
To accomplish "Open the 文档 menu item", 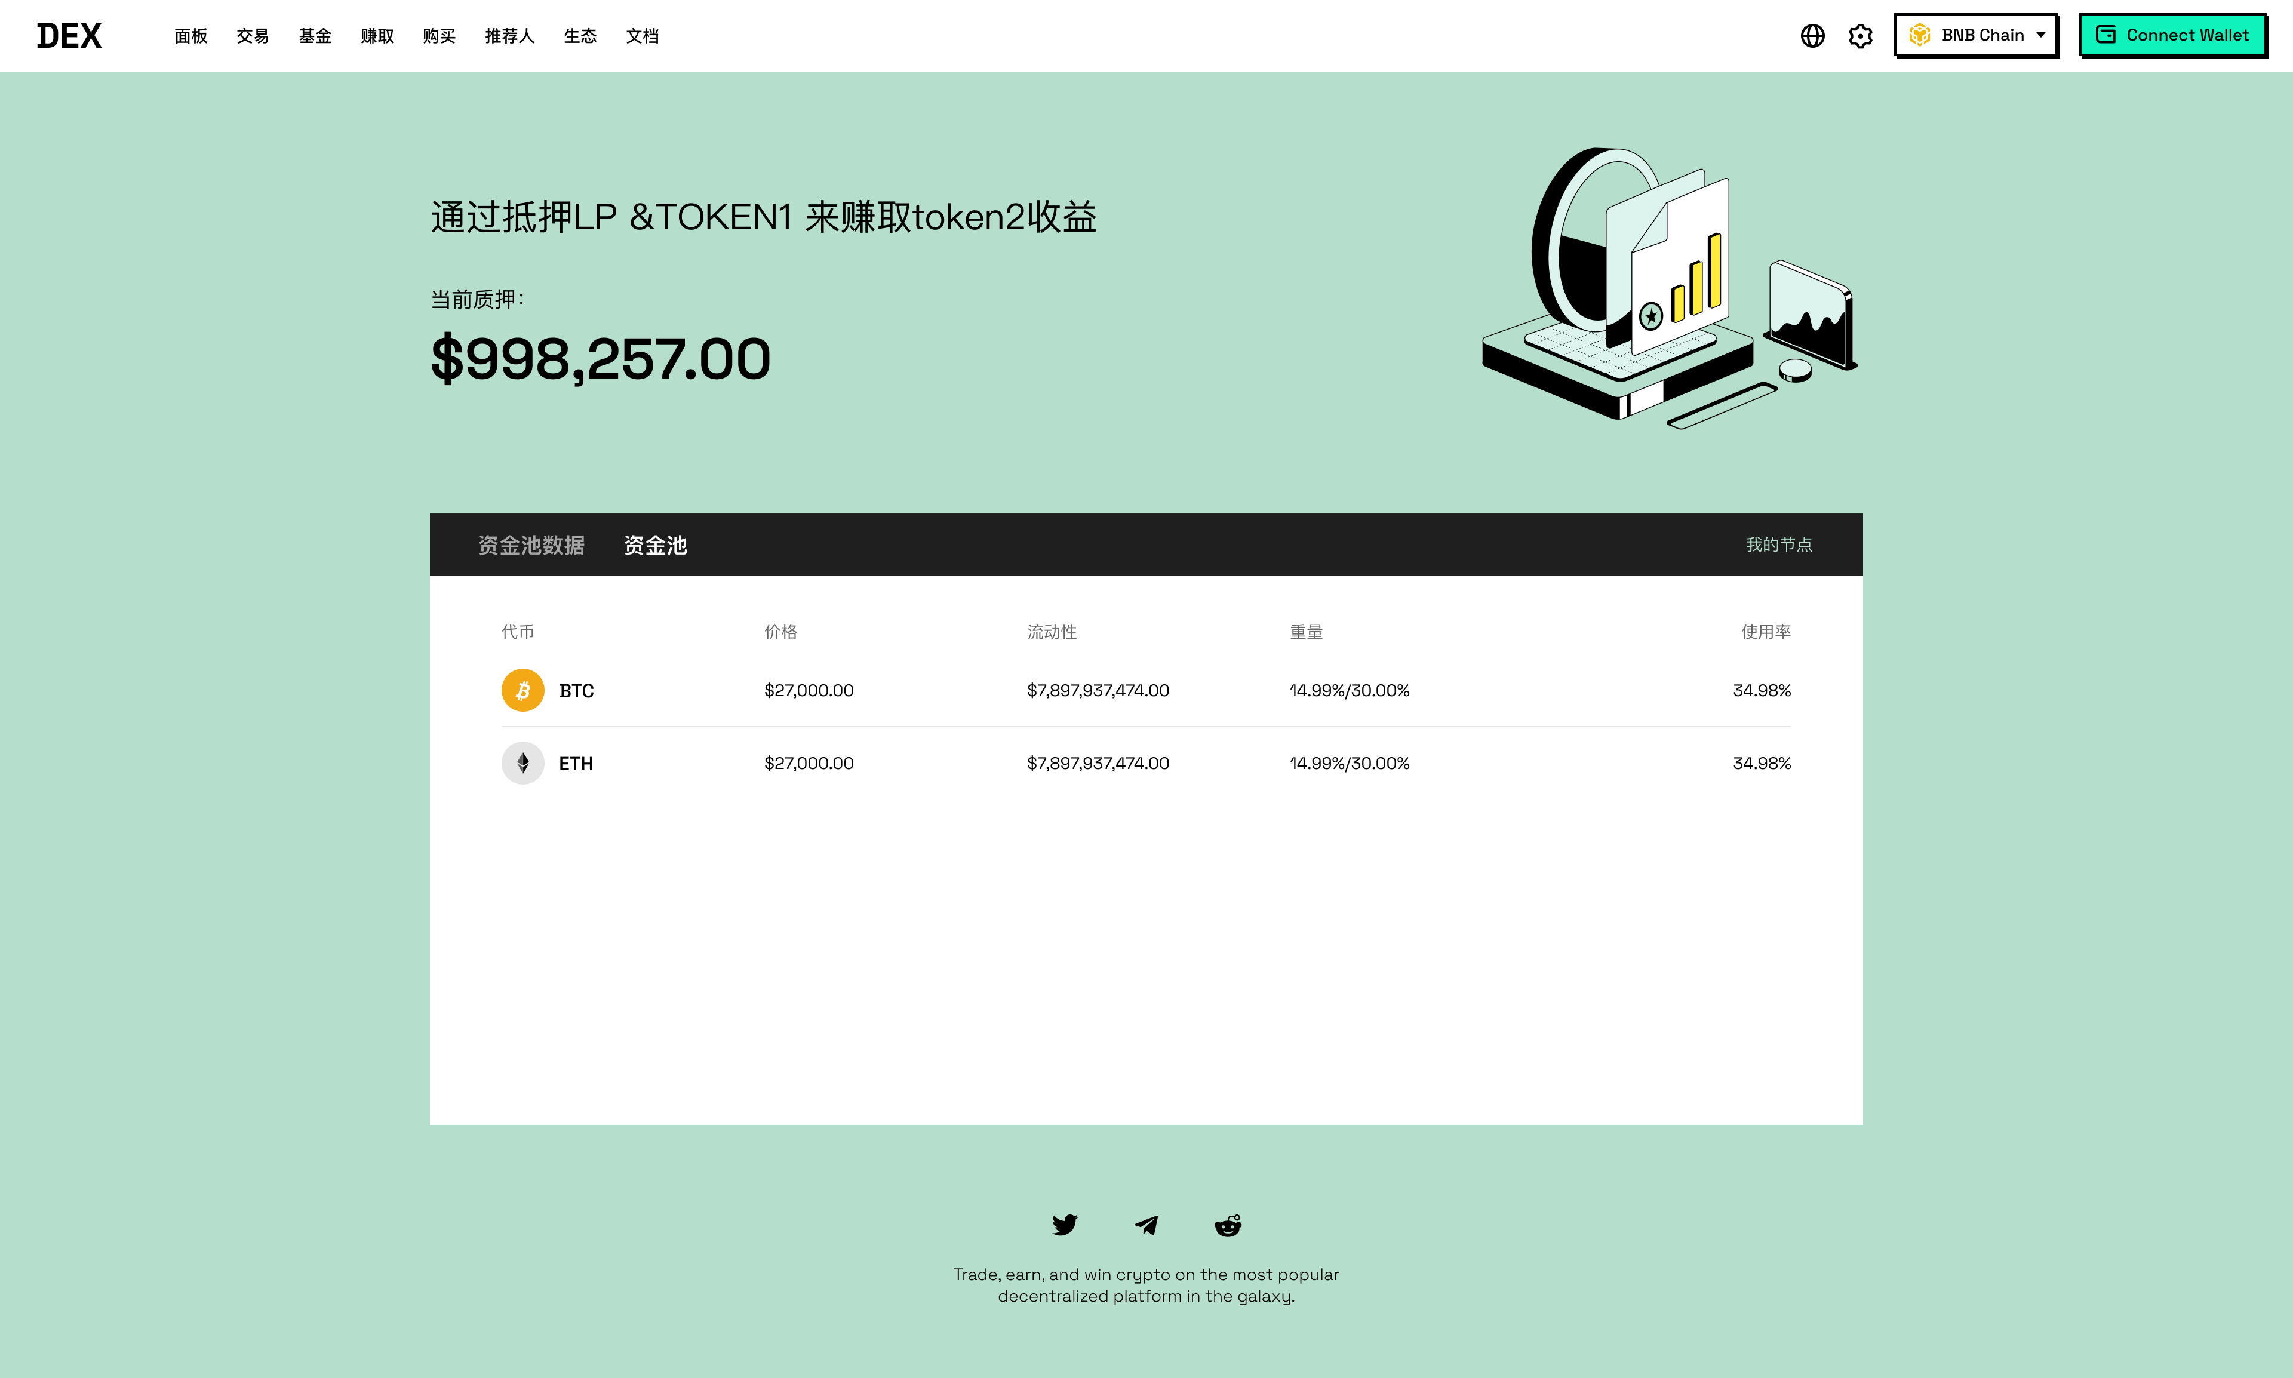I will (643, 36).
